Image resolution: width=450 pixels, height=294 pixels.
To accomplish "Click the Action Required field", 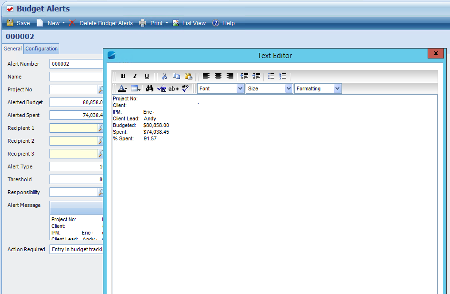I will [76, 249].
